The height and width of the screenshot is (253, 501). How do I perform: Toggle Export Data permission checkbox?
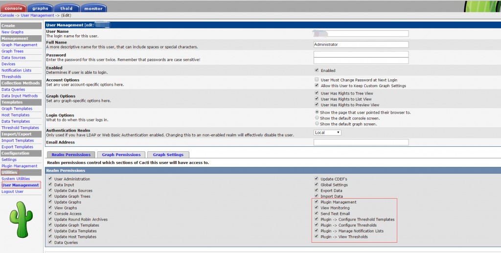click(x=317, y=190)
